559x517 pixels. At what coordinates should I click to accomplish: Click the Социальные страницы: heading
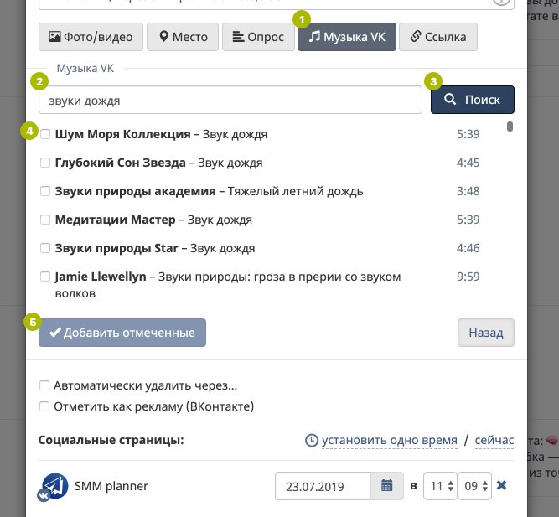(x=111, y=440)
